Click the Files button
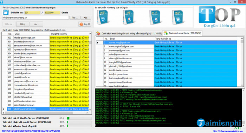246x133 pixels. click(x=75, y=18)
